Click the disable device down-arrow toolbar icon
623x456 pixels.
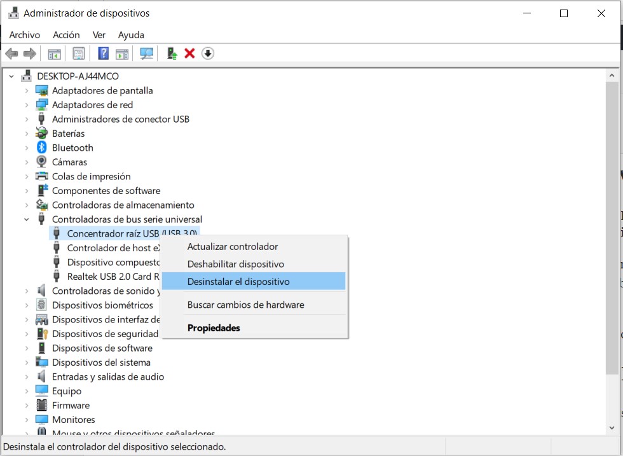[x=208, y=53]
